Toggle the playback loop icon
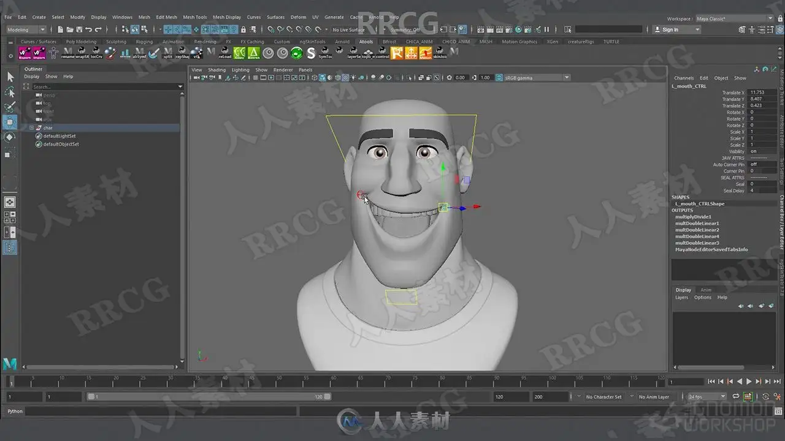 pos(736,397)
